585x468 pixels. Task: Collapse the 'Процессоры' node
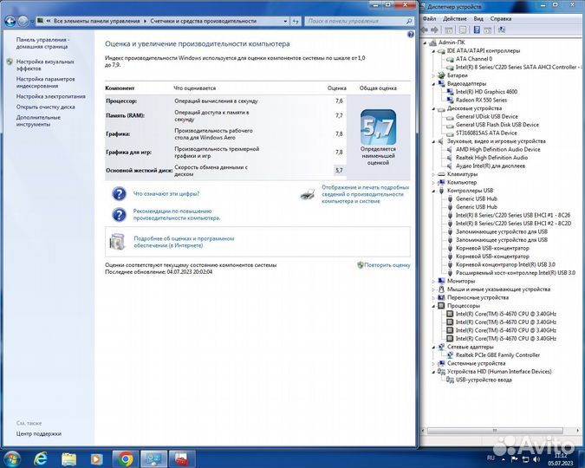pyautogui.click(x=433, y=306)
